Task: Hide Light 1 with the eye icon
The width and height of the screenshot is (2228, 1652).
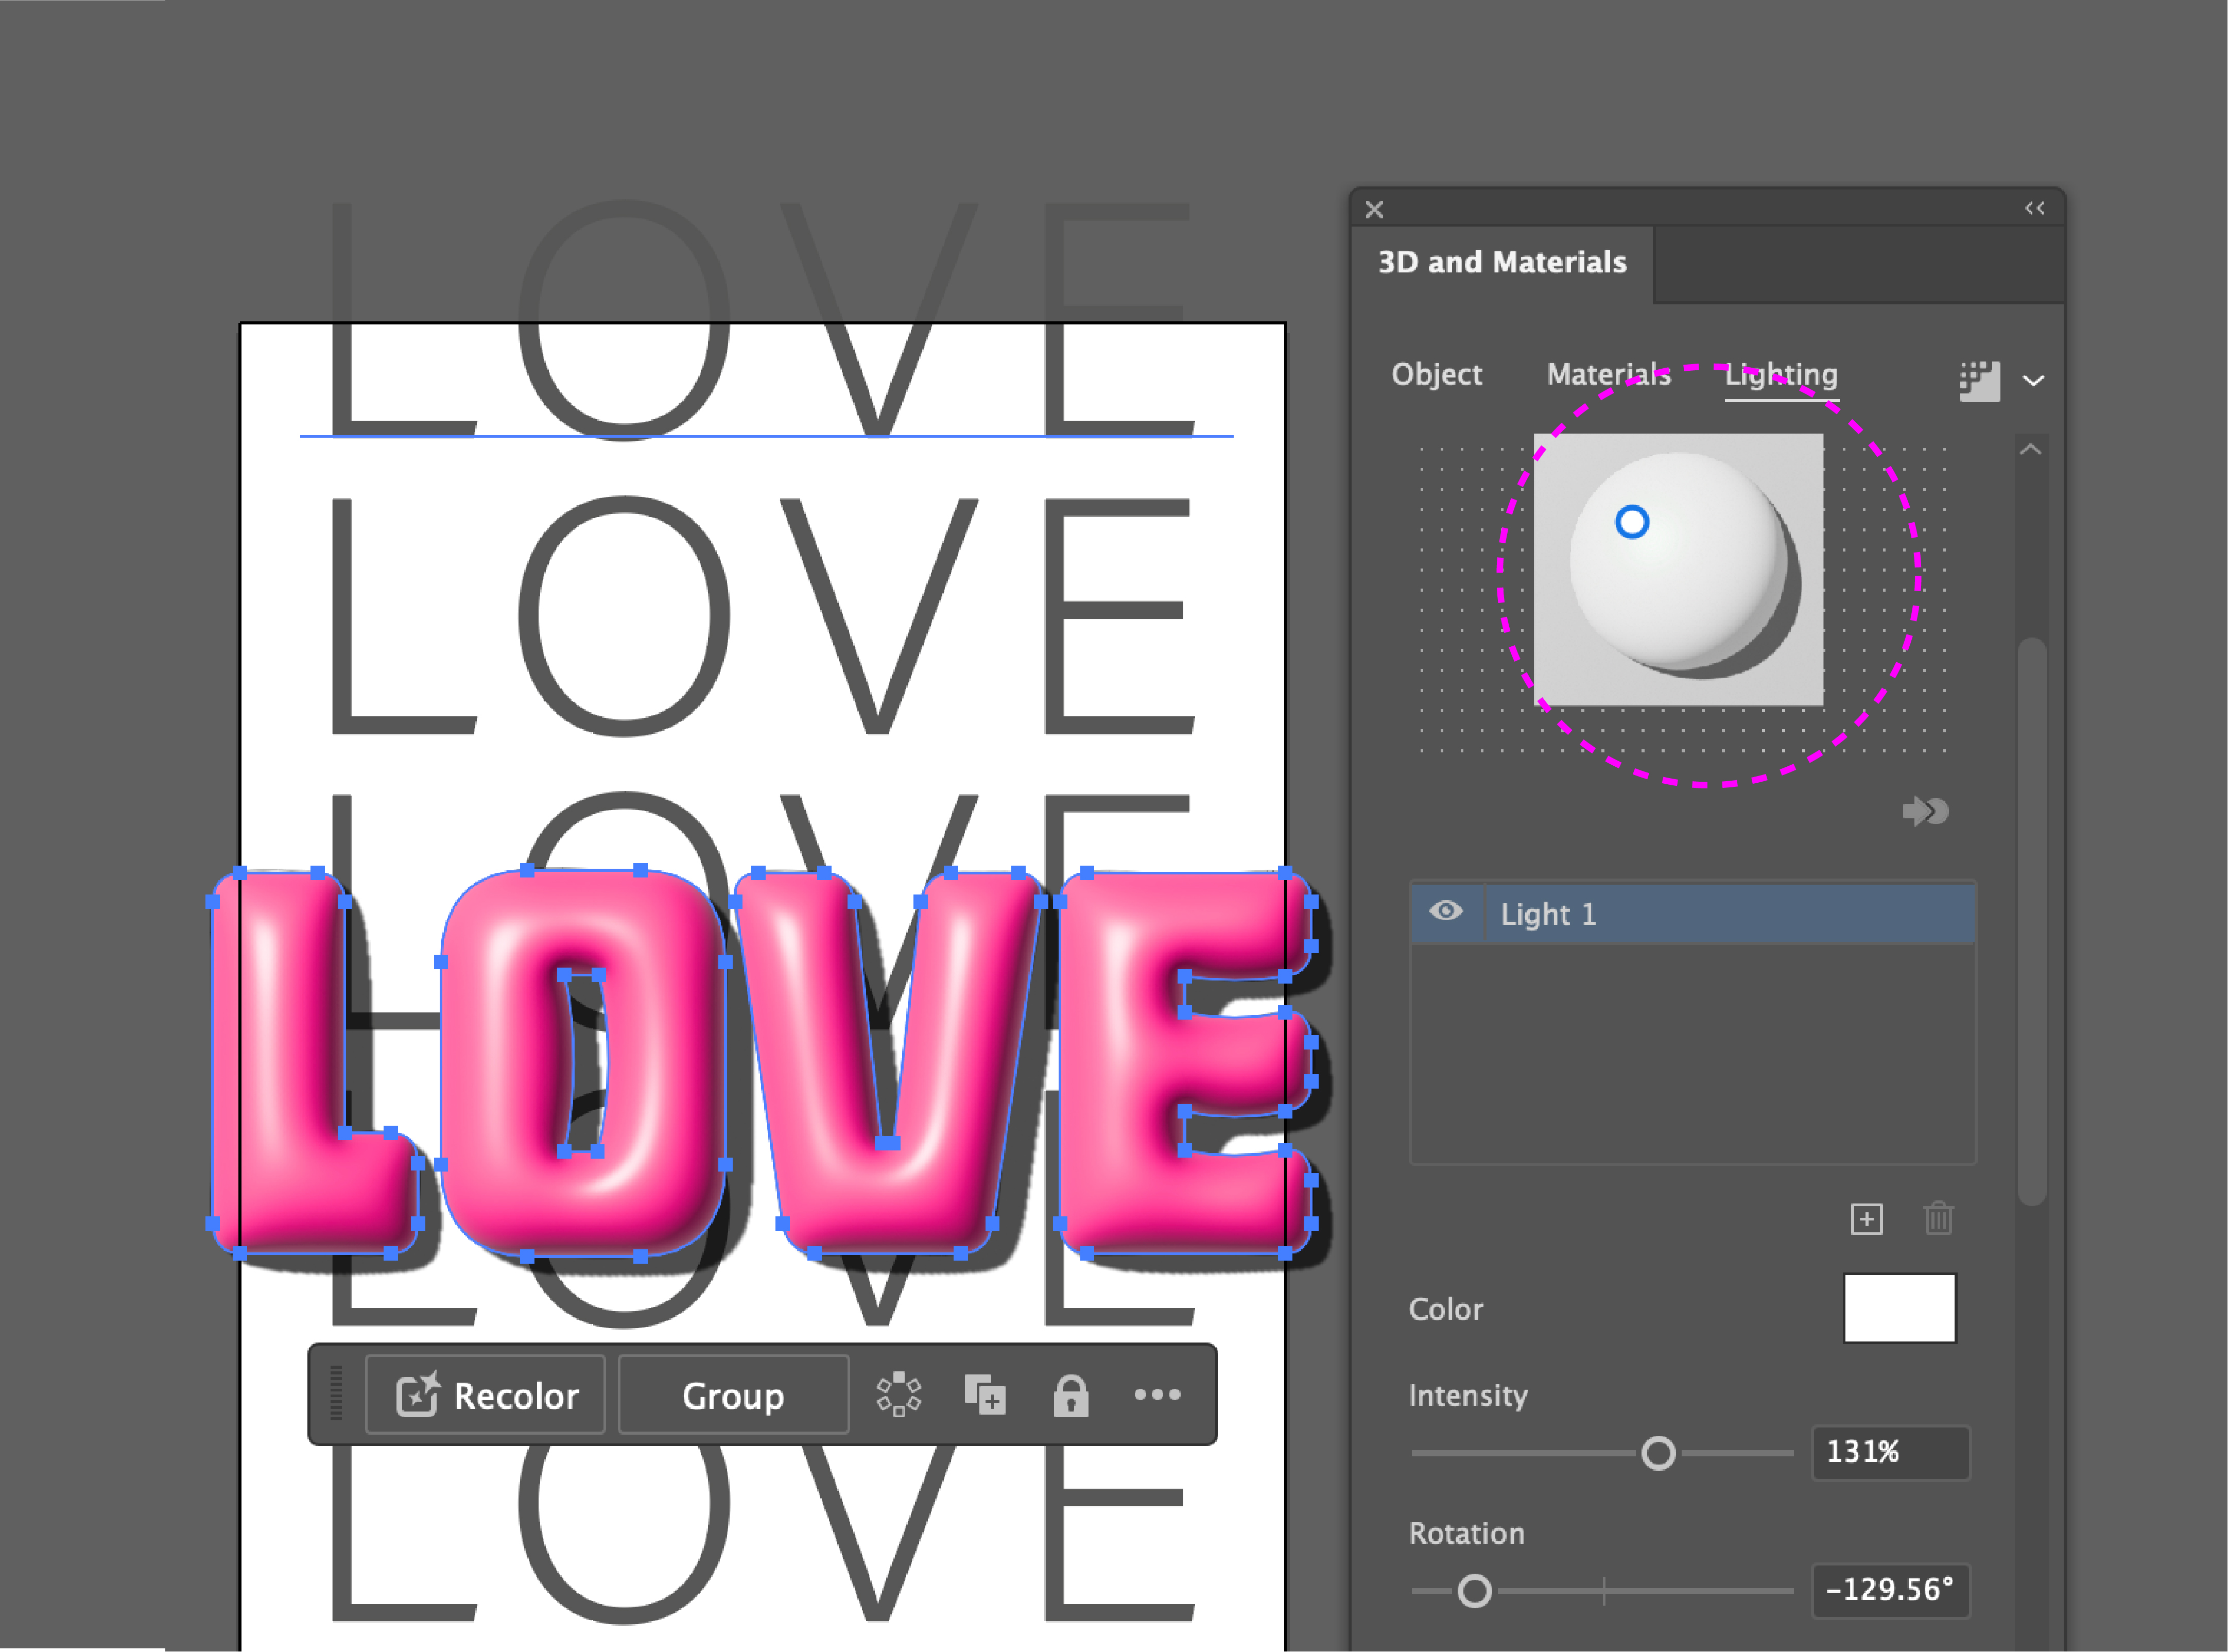Action: (x=1446, y=911)
